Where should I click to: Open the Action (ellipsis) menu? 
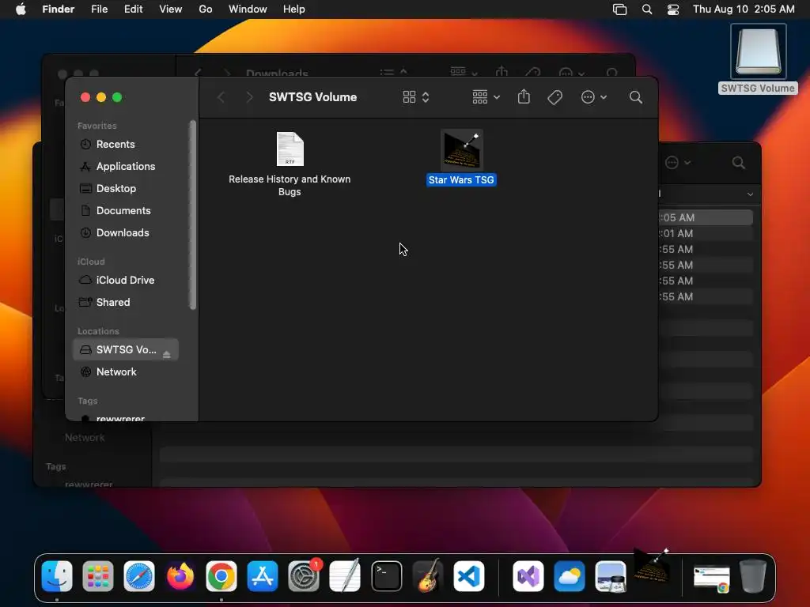(x=593, y=97)
